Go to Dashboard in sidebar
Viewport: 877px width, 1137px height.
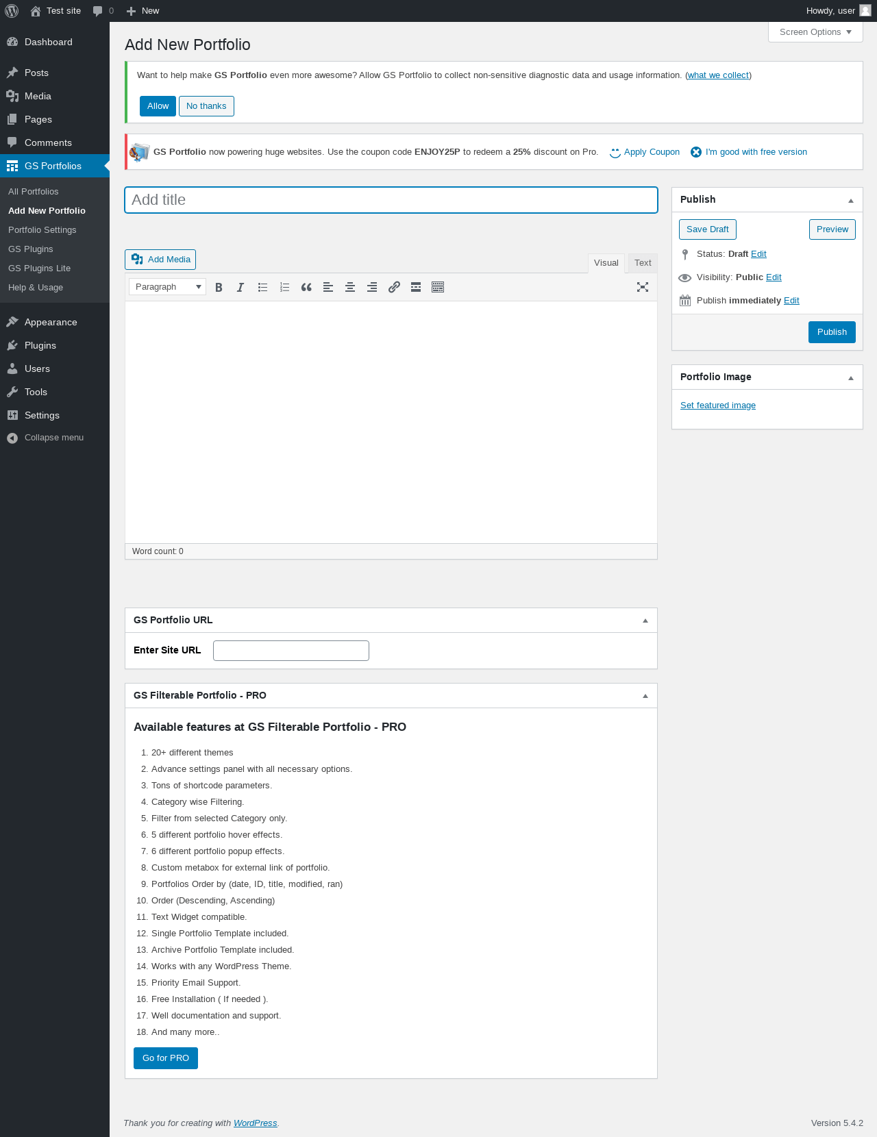click(x=55, y=42)
